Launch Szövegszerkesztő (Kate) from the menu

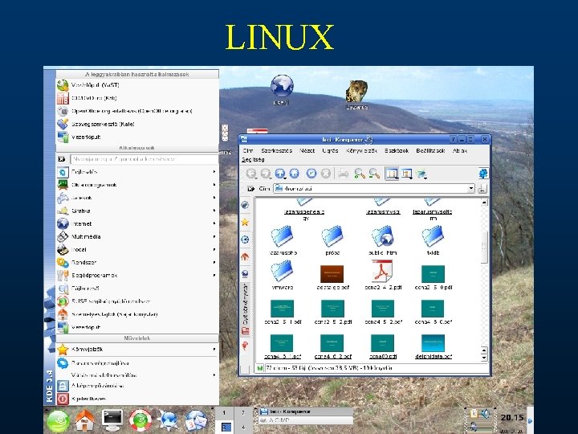[136, 124]
